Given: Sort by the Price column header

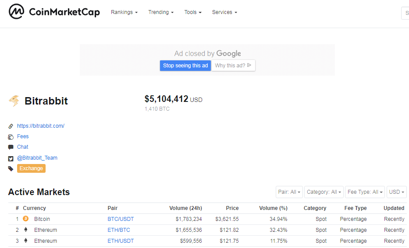Looking at the screenshot, I should point(232,208).
